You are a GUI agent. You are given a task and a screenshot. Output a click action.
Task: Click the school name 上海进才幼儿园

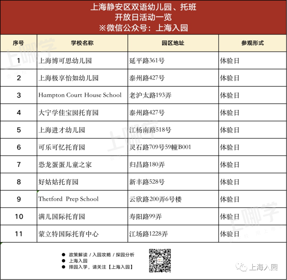[62, 130]
